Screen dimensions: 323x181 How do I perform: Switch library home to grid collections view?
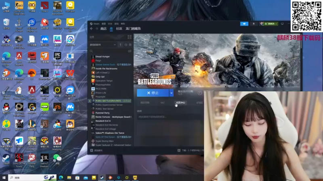129,37
